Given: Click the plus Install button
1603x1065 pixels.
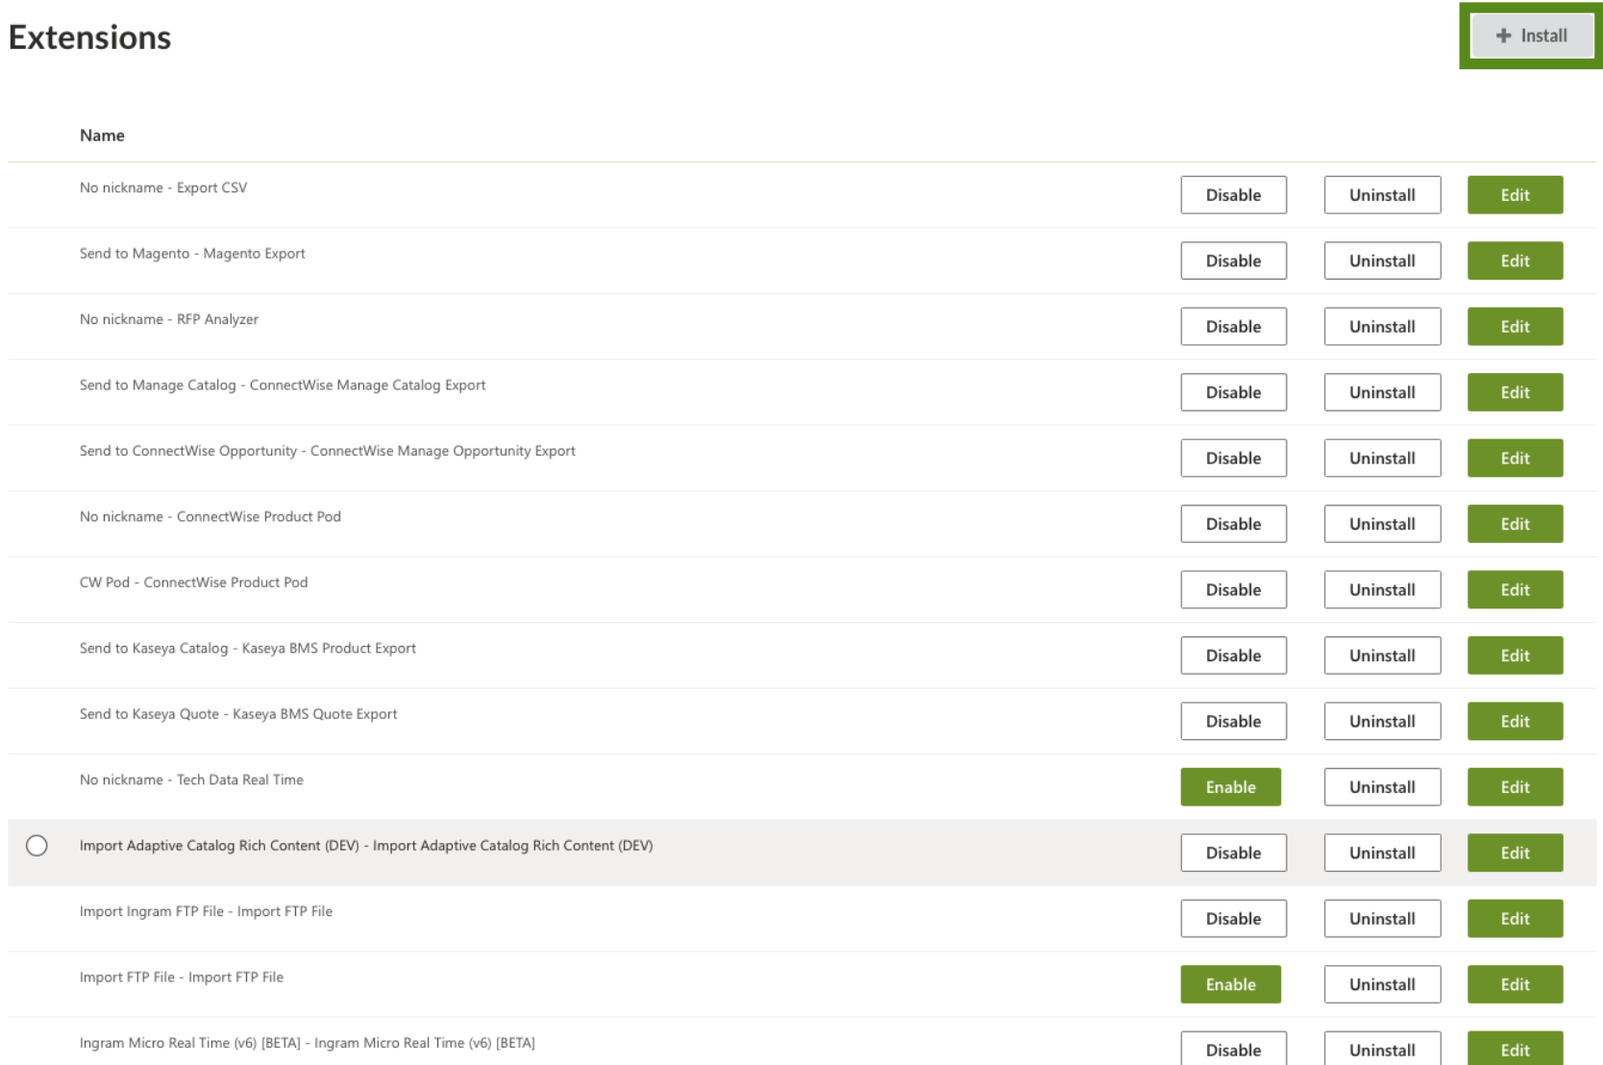Looking at the screenshot, I should (x=1532, y=36).
